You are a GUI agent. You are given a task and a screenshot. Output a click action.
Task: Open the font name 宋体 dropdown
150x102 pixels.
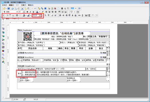click(17, 12)
